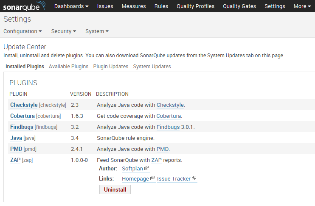
Task: Select version 1.0.0-0 in ZAP row
Action: tap(79, 160)
